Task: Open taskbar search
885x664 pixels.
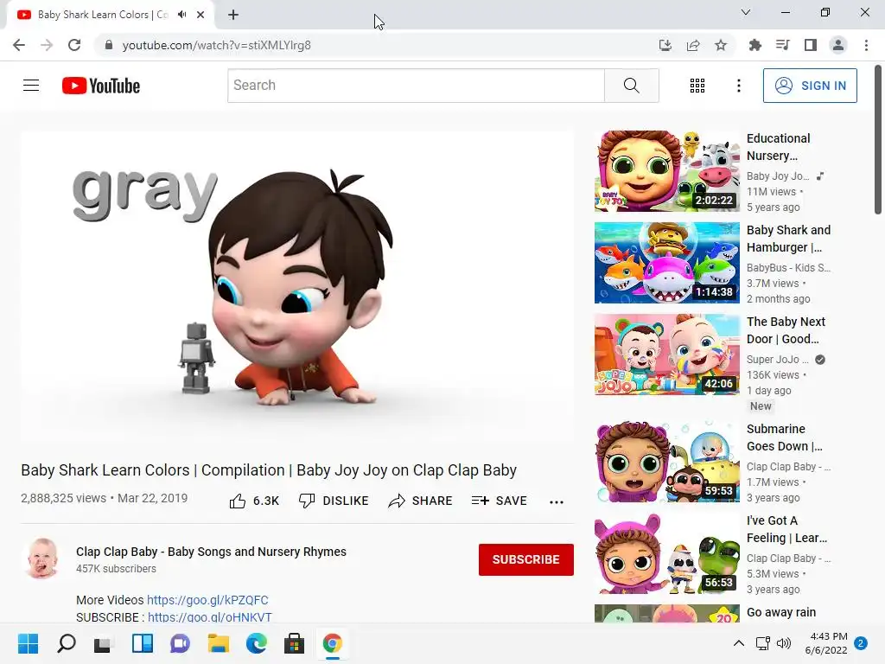Action: [66, 643]
